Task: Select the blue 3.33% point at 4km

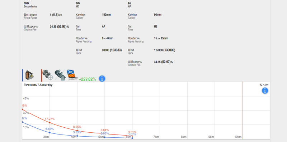Action: [x=77, y=136]
